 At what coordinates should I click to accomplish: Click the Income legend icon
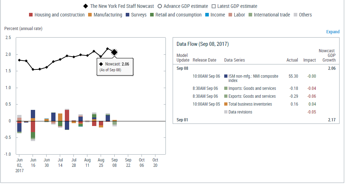click(207, 15)
